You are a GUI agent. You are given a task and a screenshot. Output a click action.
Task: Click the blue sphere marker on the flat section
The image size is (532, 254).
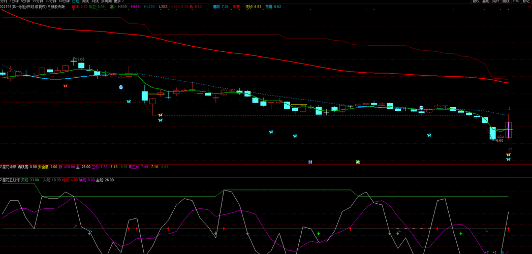[421, 108]
